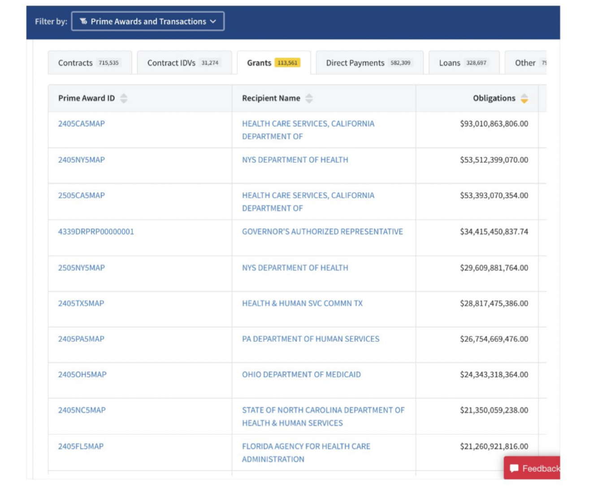Select obligation amount $21,260,921,816.00

(494, 447)
